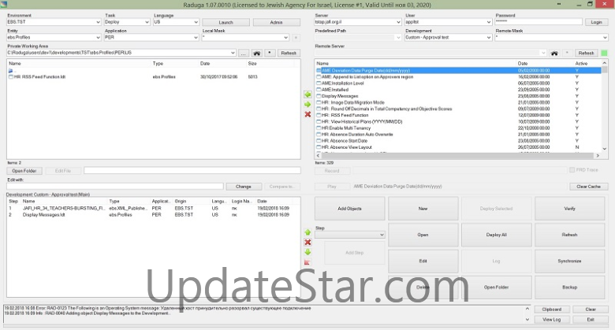
Task: Click the View Log button
Action: click(x=551, y=320)
